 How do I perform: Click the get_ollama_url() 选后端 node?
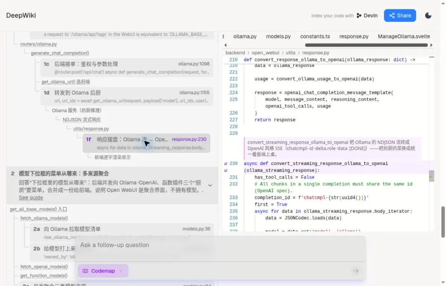click(x=66, y=82)
